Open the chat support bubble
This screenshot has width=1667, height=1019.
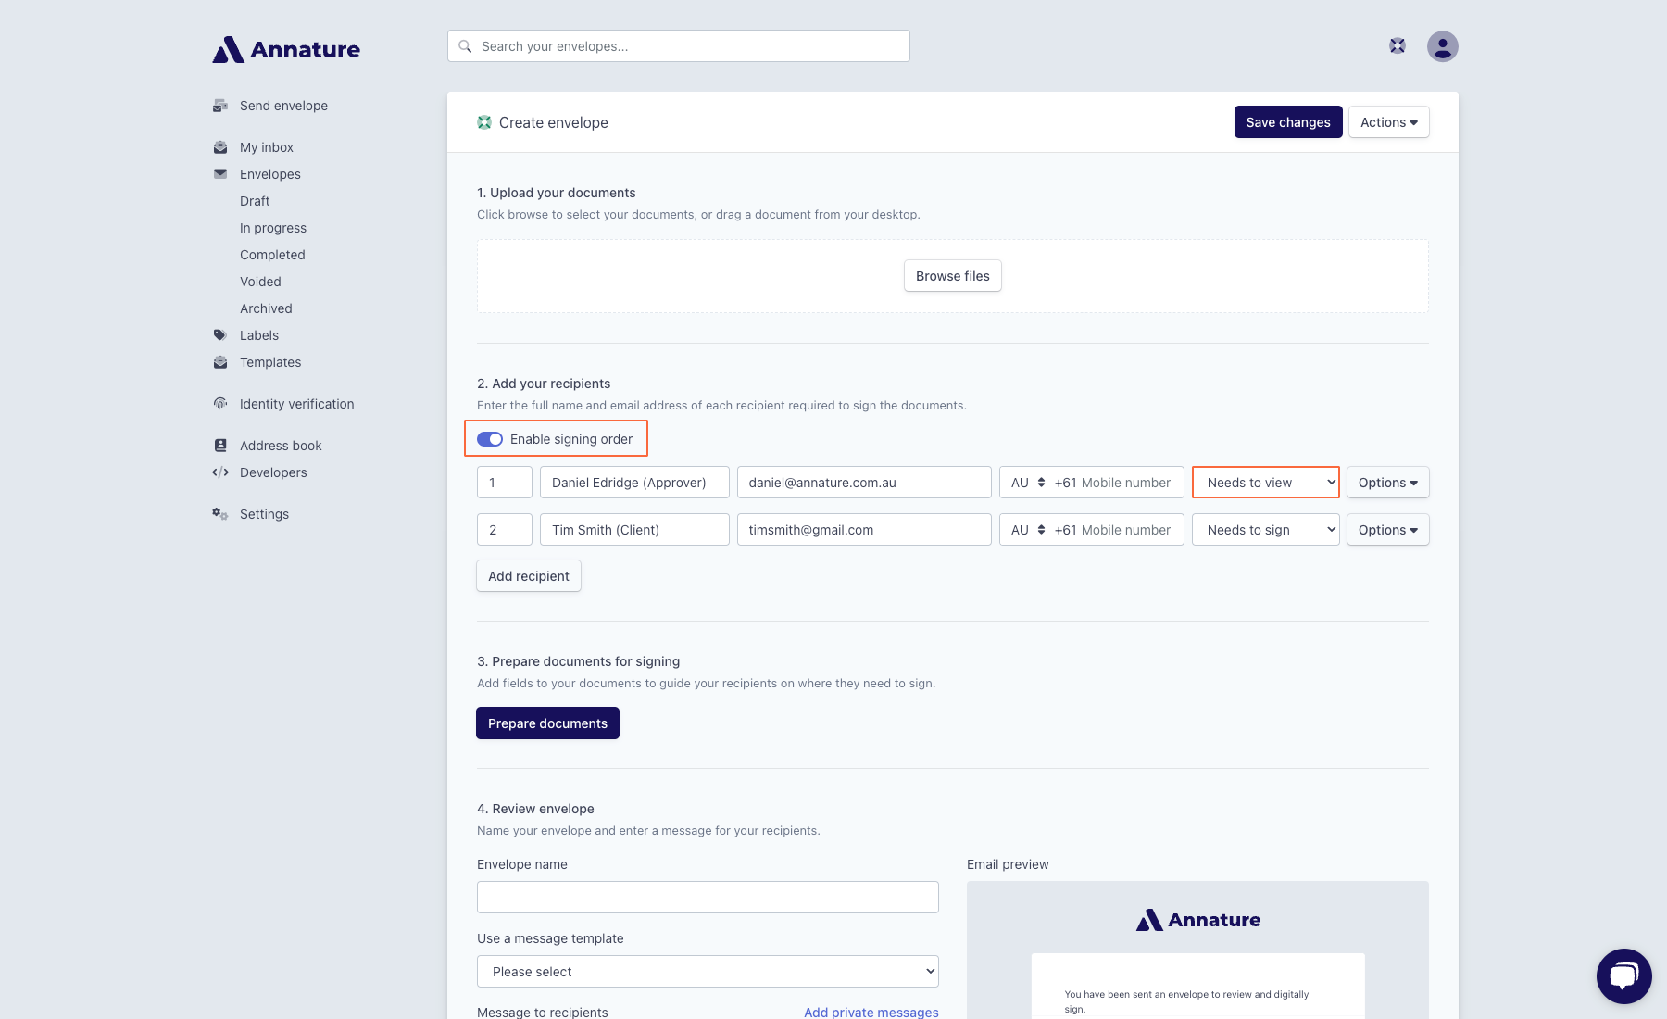[x=1624, y=976]
